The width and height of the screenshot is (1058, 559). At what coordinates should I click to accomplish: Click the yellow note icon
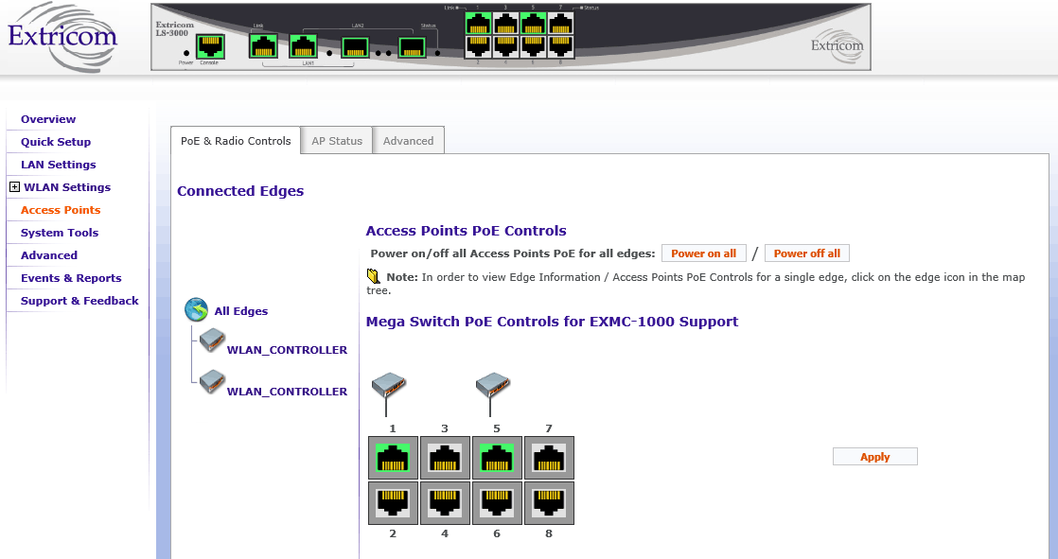[374, 276]
